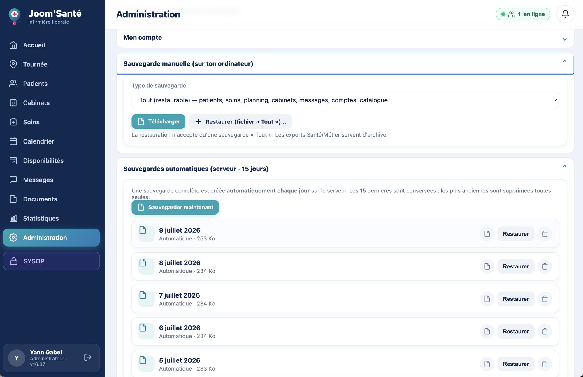Restore the 5 juillet 2026 backup

516,364
